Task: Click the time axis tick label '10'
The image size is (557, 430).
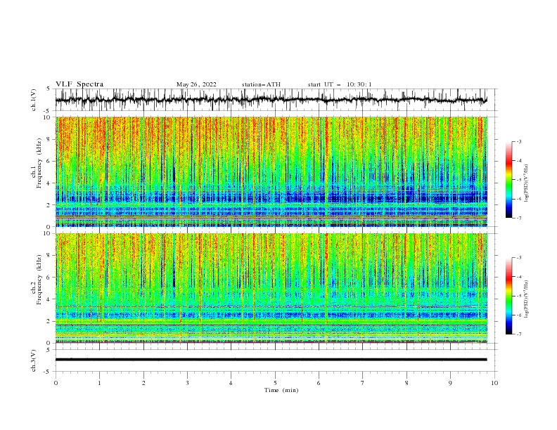Action: (x=494, y=383)
